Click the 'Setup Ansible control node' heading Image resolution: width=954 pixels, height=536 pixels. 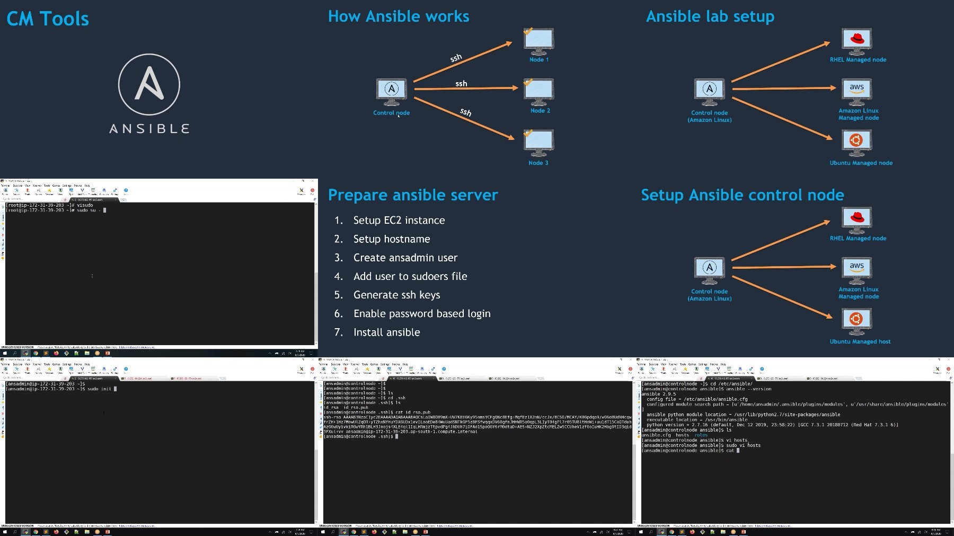(743, 195)
